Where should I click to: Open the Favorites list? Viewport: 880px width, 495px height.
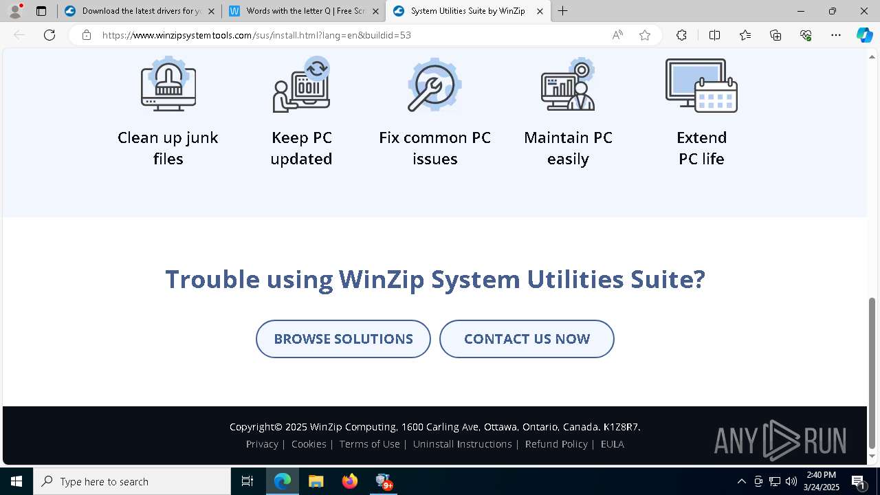[745, 35]
